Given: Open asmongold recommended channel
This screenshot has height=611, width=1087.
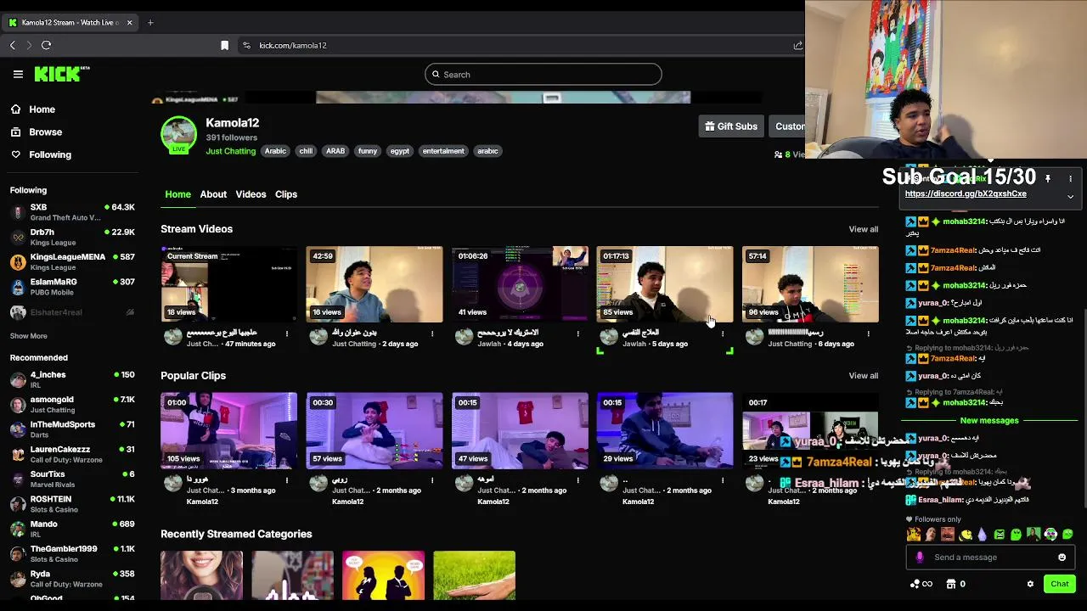Looking at the screenshot, I should point(72,405).
